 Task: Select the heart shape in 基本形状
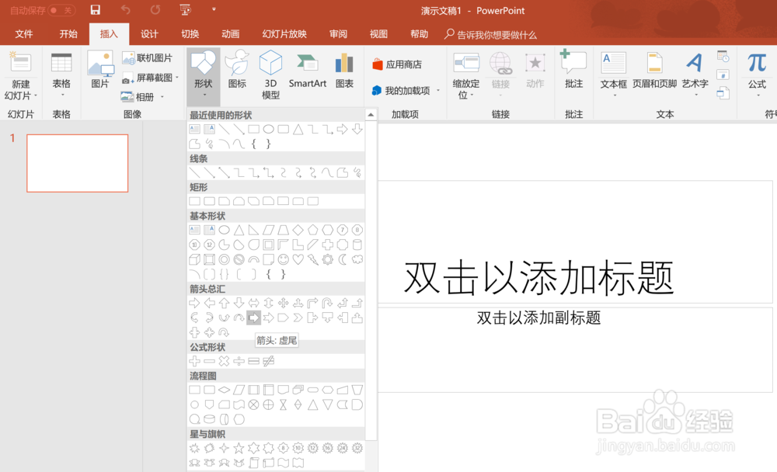coord(298,259)
